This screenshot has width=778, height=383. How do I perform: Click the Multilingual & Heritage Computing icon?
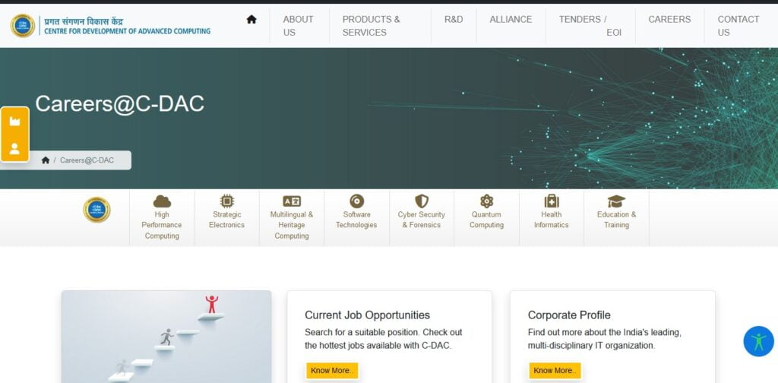coord(292,201)
